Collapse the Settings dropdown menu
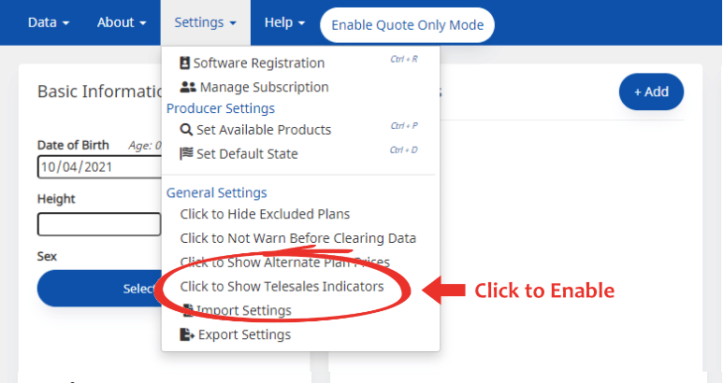Image resolution: width=723 pixels, height=383 pixels. (x=205, y=22)
